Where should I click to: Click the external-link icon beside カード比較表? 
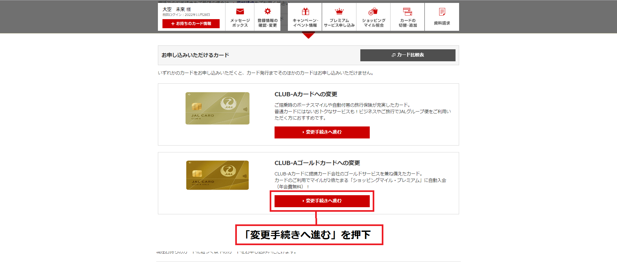point(393,55)
